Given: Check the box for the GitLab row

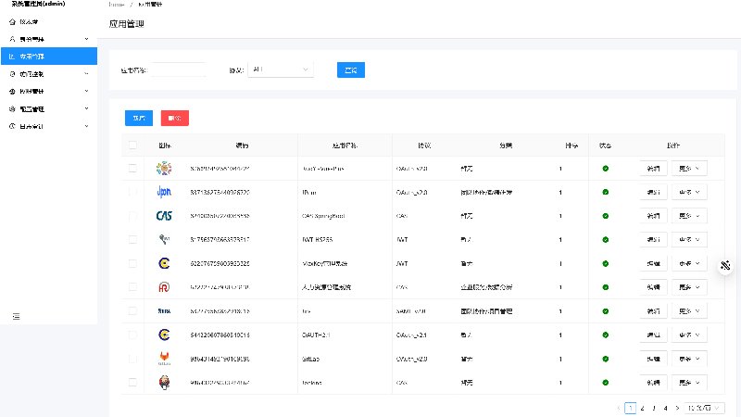Looking at the screenshot, I should coord(132,359).
